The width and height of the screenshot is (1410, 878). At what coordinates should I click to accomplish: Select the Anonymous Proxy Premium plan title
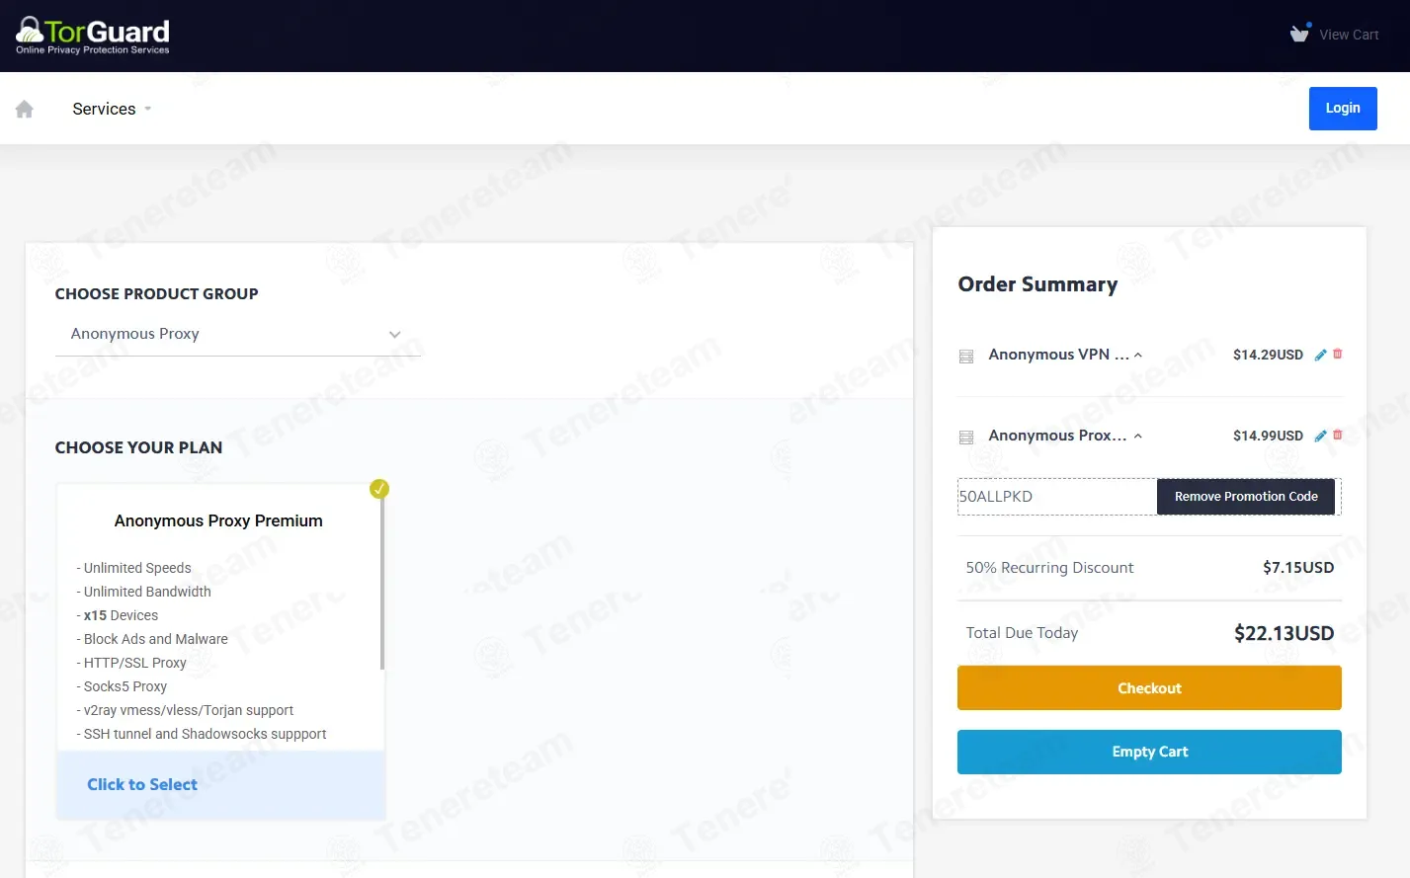pyautogui.click(x=218, y=520)
